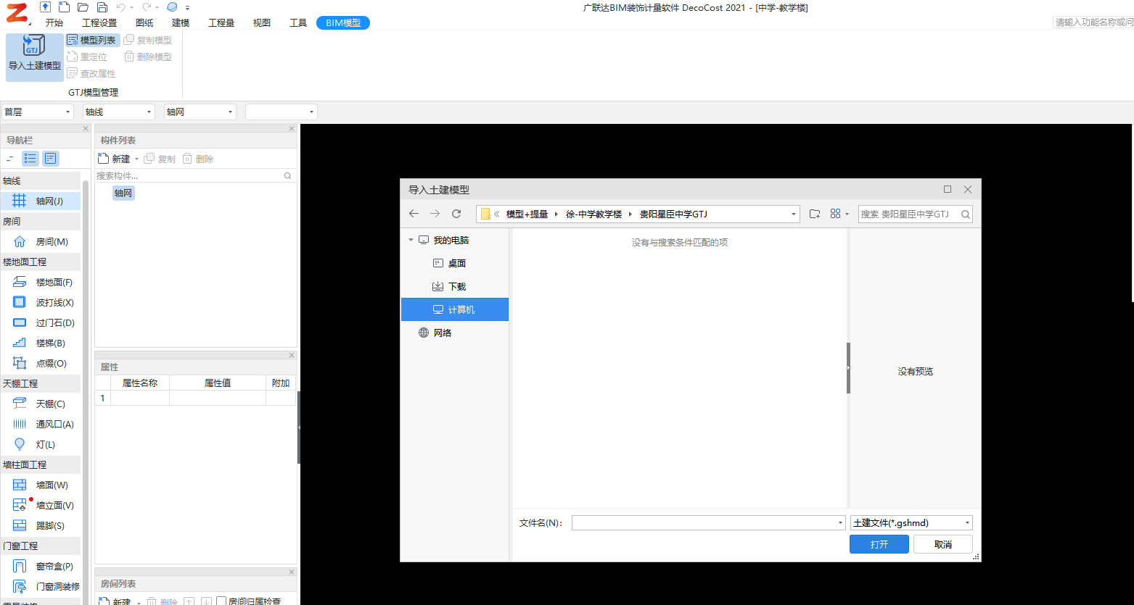Open the 建模 ribbon tab
The image size is (1134, 605).
click(181, 23)
